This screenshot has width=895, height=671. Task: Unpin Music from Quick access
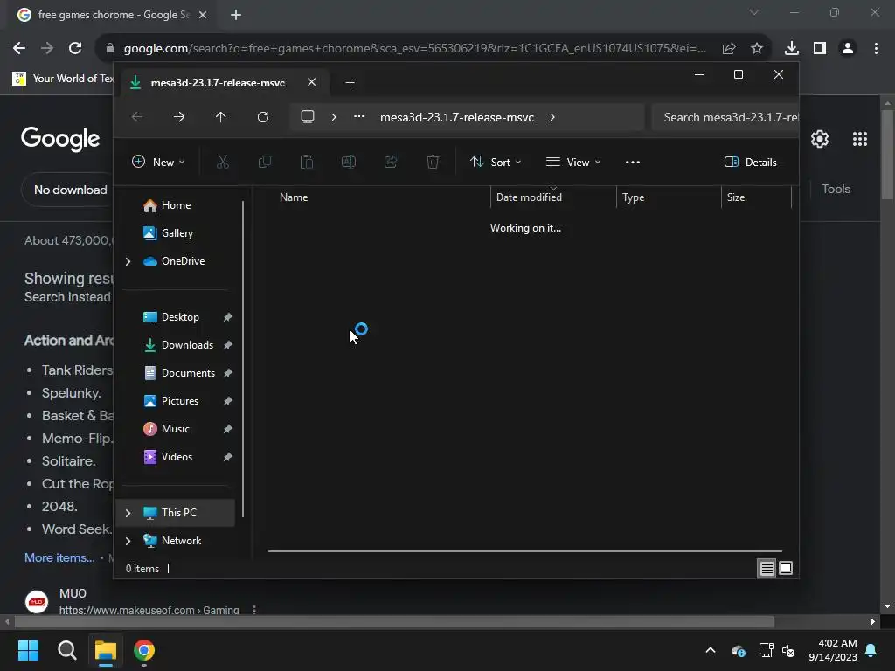pyautogui.click(x=228, y=429)
